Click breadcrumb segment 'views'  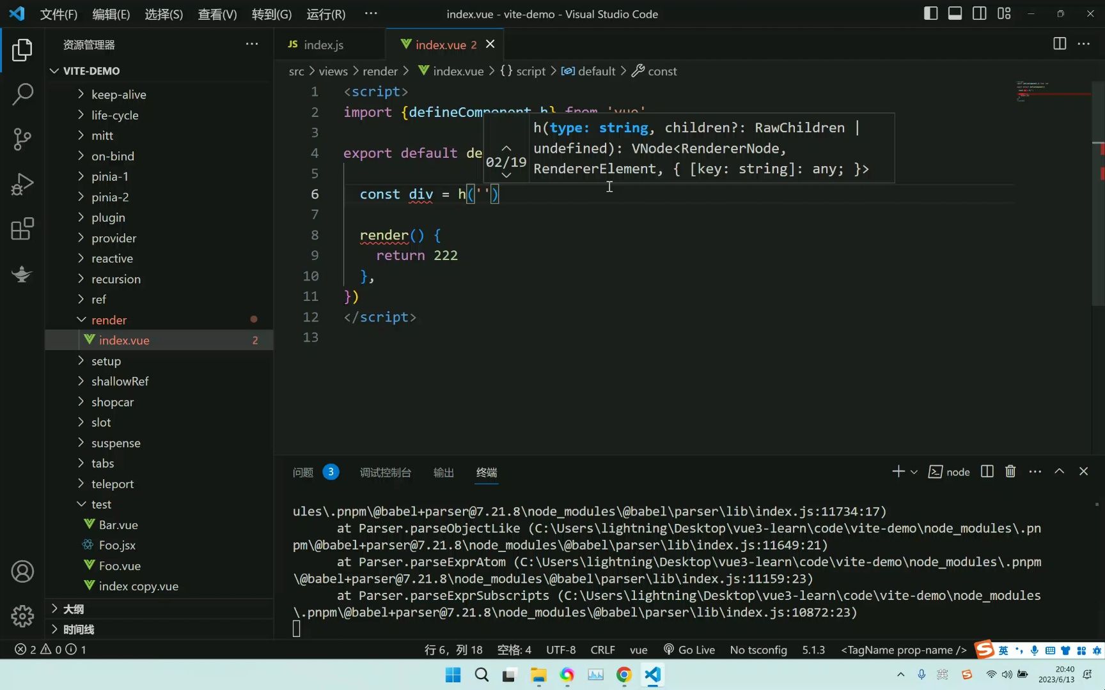tap(333, 71)
